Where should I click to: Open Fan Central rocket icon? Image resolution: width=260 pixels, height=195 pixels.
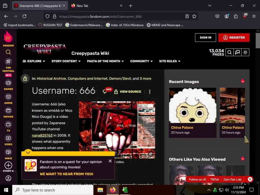pos(8,61)
